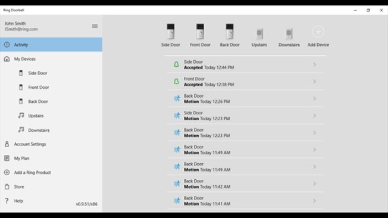Select the Upstairs chime device icon
388x218 pixels.
tap(259, 34)
